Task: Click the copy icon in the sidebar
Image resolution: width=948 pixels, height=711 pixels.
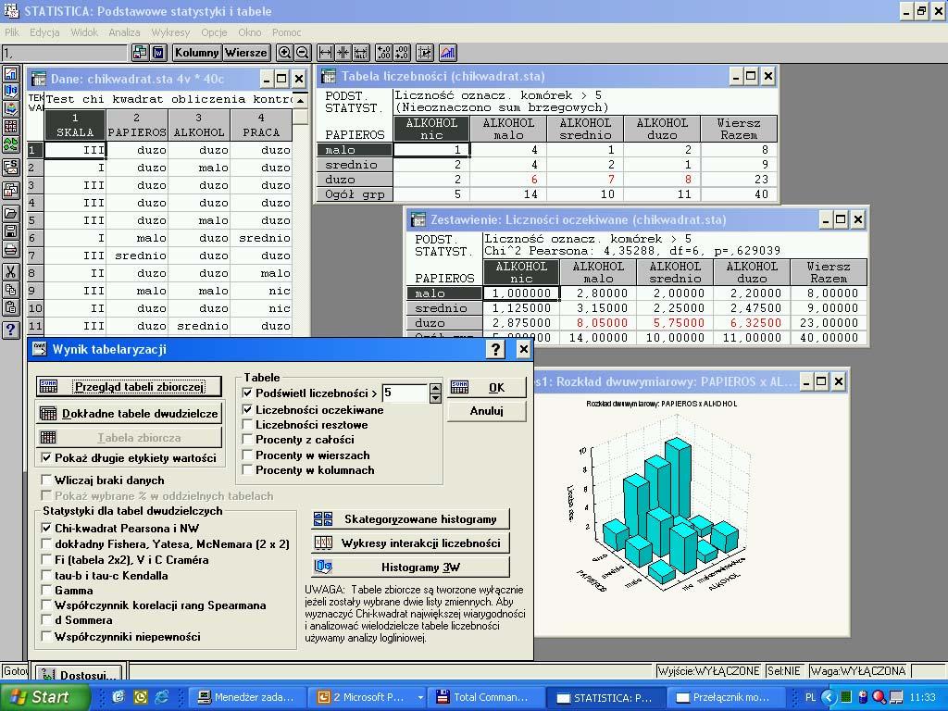Action: coord(11,290)
